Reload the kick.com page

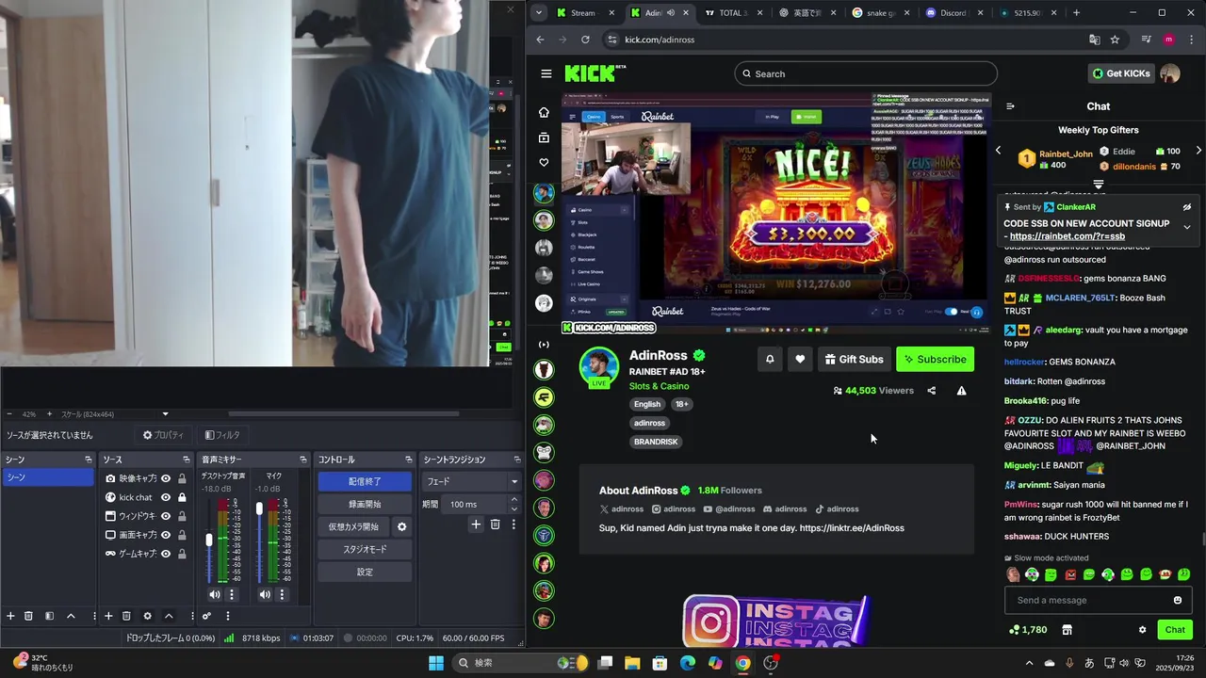[585, 40]
